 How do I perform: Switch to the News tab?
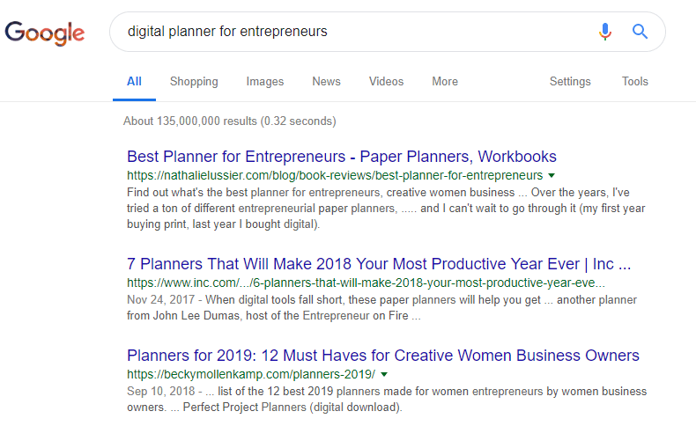pos(326,82)
